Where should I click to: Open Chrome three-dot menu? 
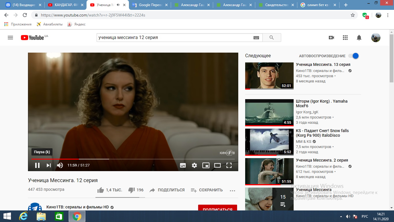[x=388, y=15]
